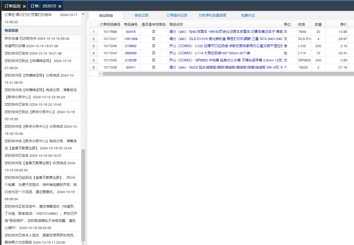
Task: Open the 订单操作记录 tab
Action: 177,15
